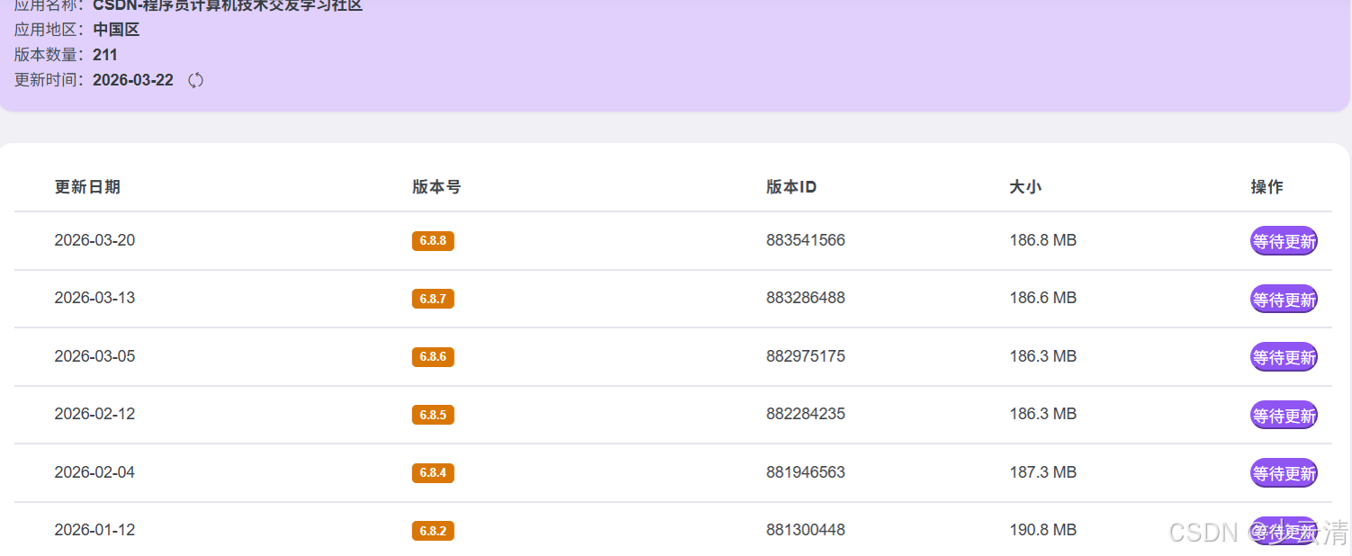The height and width of the screenshot is (556, 1352).
Task: Select the 6.8.5 version badge
Action: (433, 415)
